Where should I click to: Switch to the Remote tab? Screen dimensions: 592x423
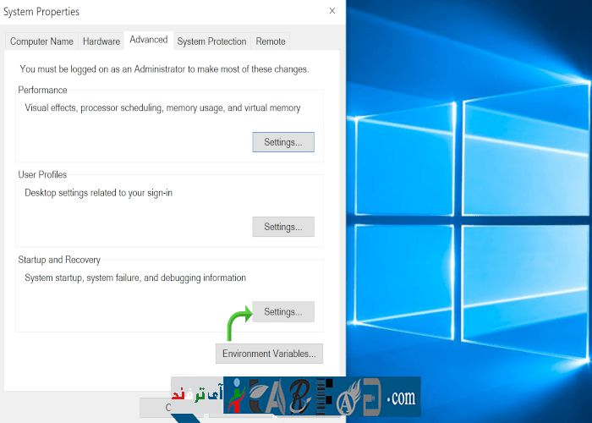[x=271, y=41]
